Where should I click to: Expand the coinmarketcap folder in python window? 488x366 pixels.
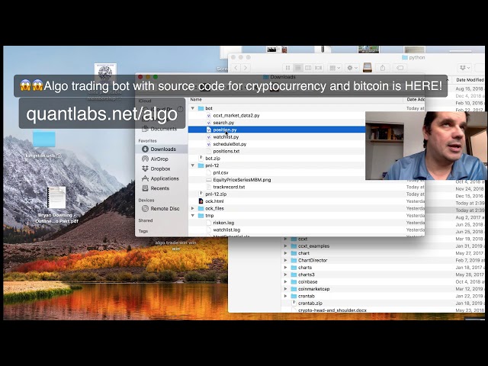point(285,289)
